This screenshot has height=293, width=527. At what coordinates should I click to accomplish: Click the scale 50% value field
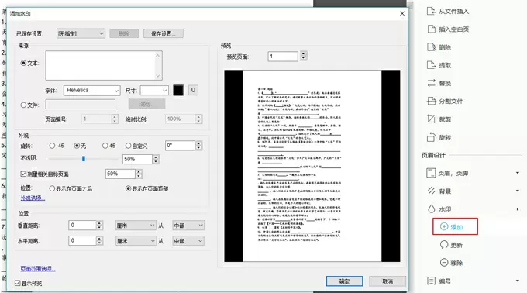pos(120,174)
